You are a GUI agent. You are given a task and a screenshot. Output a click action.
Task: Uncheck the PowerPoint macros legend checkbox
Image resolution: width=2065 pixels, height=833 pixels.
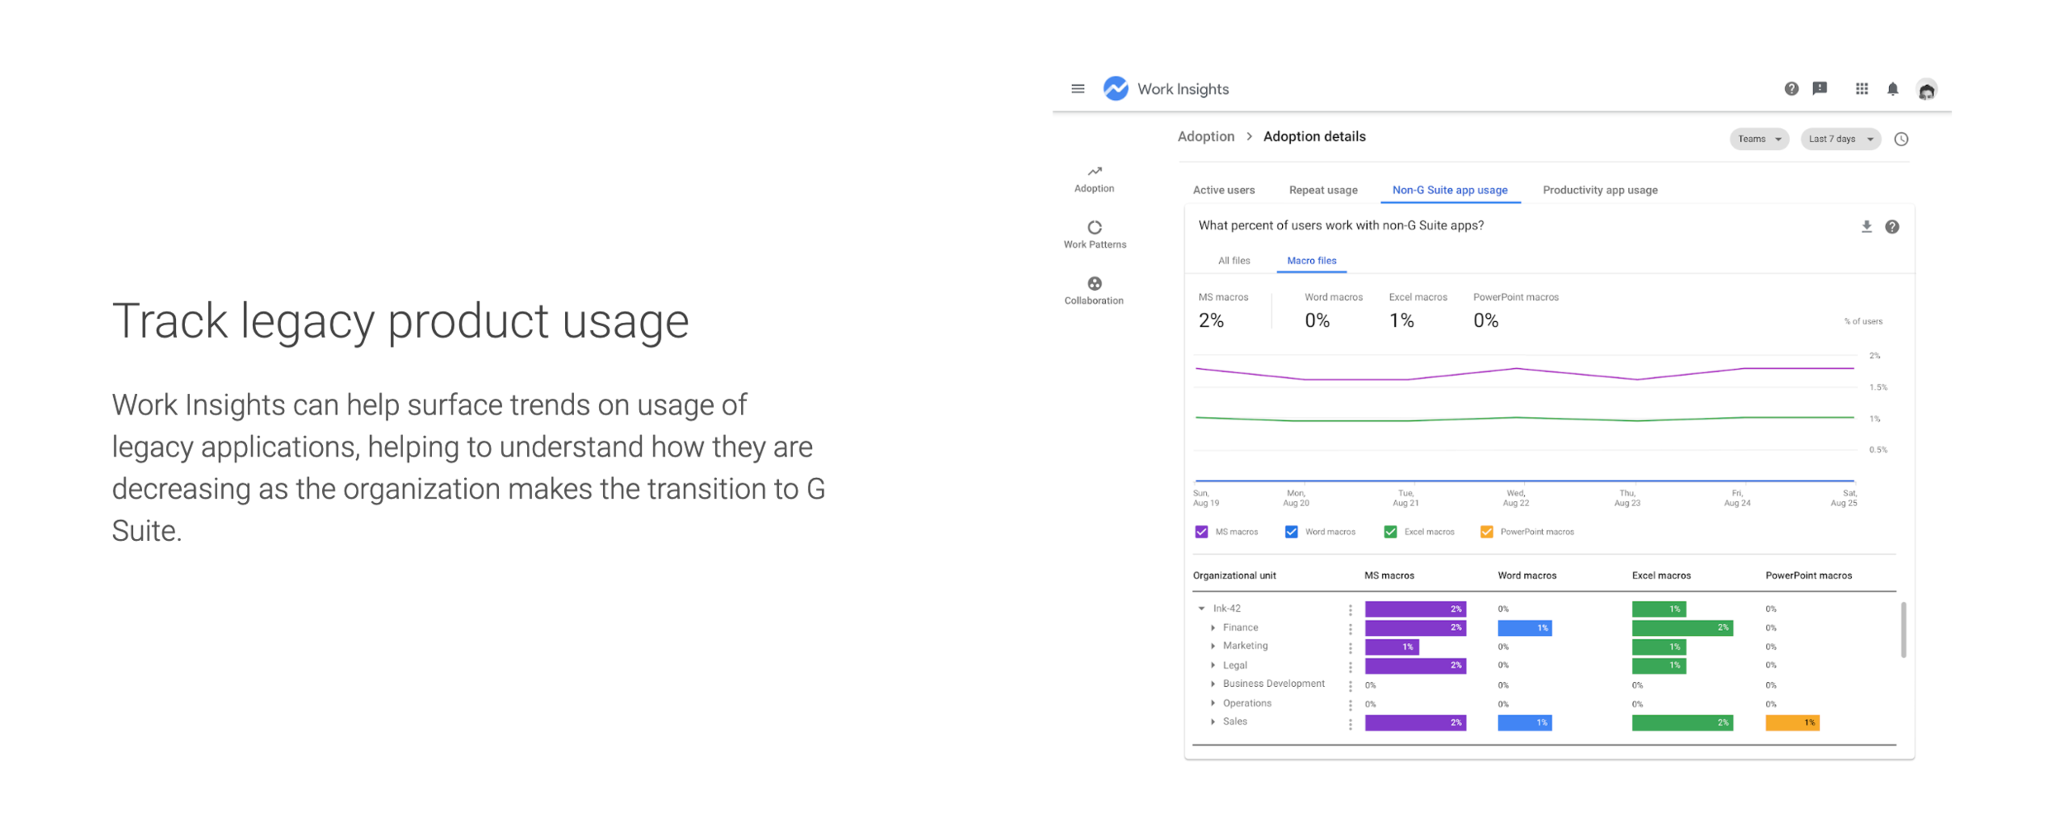click(x=1486, y=532)
